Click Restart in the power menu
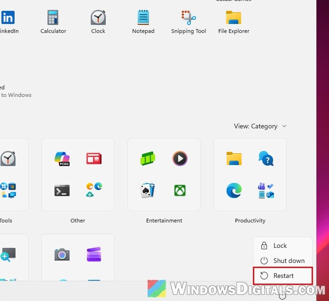Image resolution: width=329 pixels, height=301 pixels. [282, 276]
